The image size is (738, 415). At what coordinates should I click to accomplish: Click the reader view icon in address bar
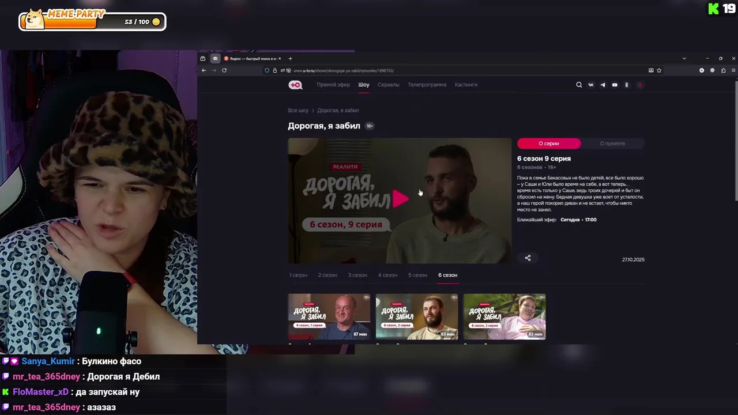point(651,70)
